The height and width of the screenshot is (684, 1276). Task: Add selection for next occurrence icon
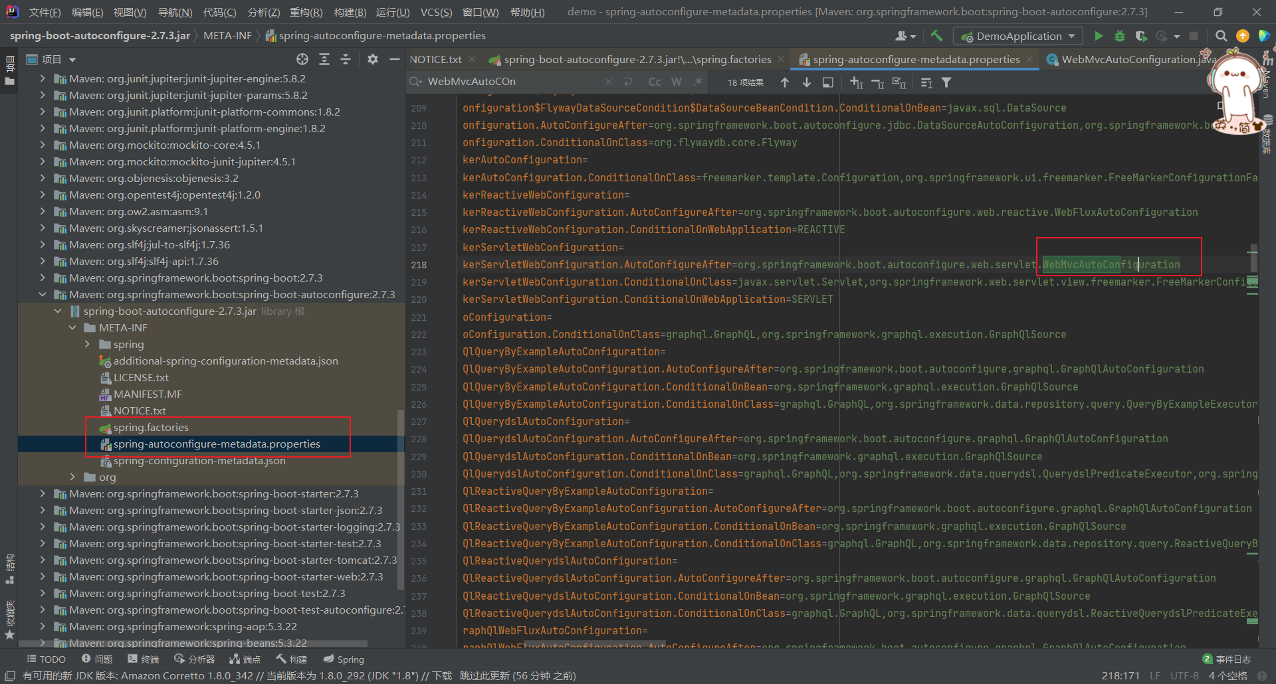tap(856, 82)
